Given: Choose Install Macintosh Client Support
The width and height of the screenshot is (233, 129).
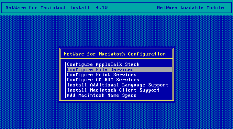Looking at the screenshot, I should (x=113, y=90).
